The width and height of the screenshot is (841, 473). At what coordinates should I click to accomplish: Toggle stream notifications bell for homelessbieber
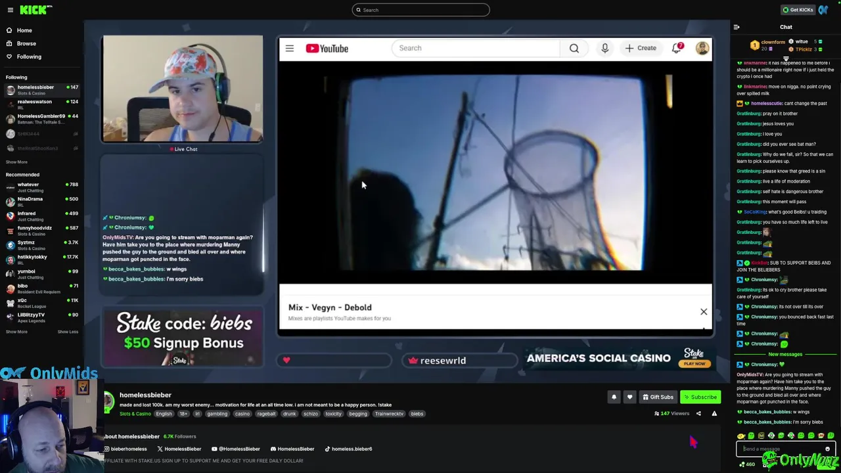pos(614,397)
